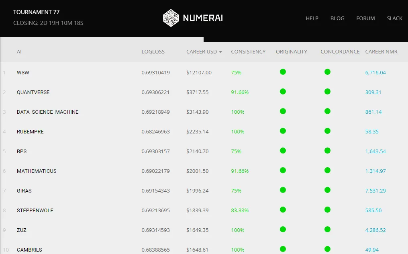408x254 pixels.
Task: Click GIRAS's concordance status dot
Action: 327,190
